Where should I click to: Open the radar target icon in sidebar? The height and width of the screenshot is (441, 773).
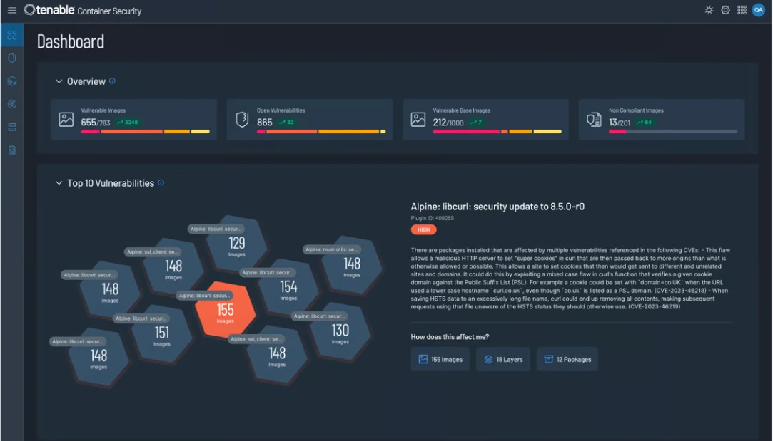[12, 104]
